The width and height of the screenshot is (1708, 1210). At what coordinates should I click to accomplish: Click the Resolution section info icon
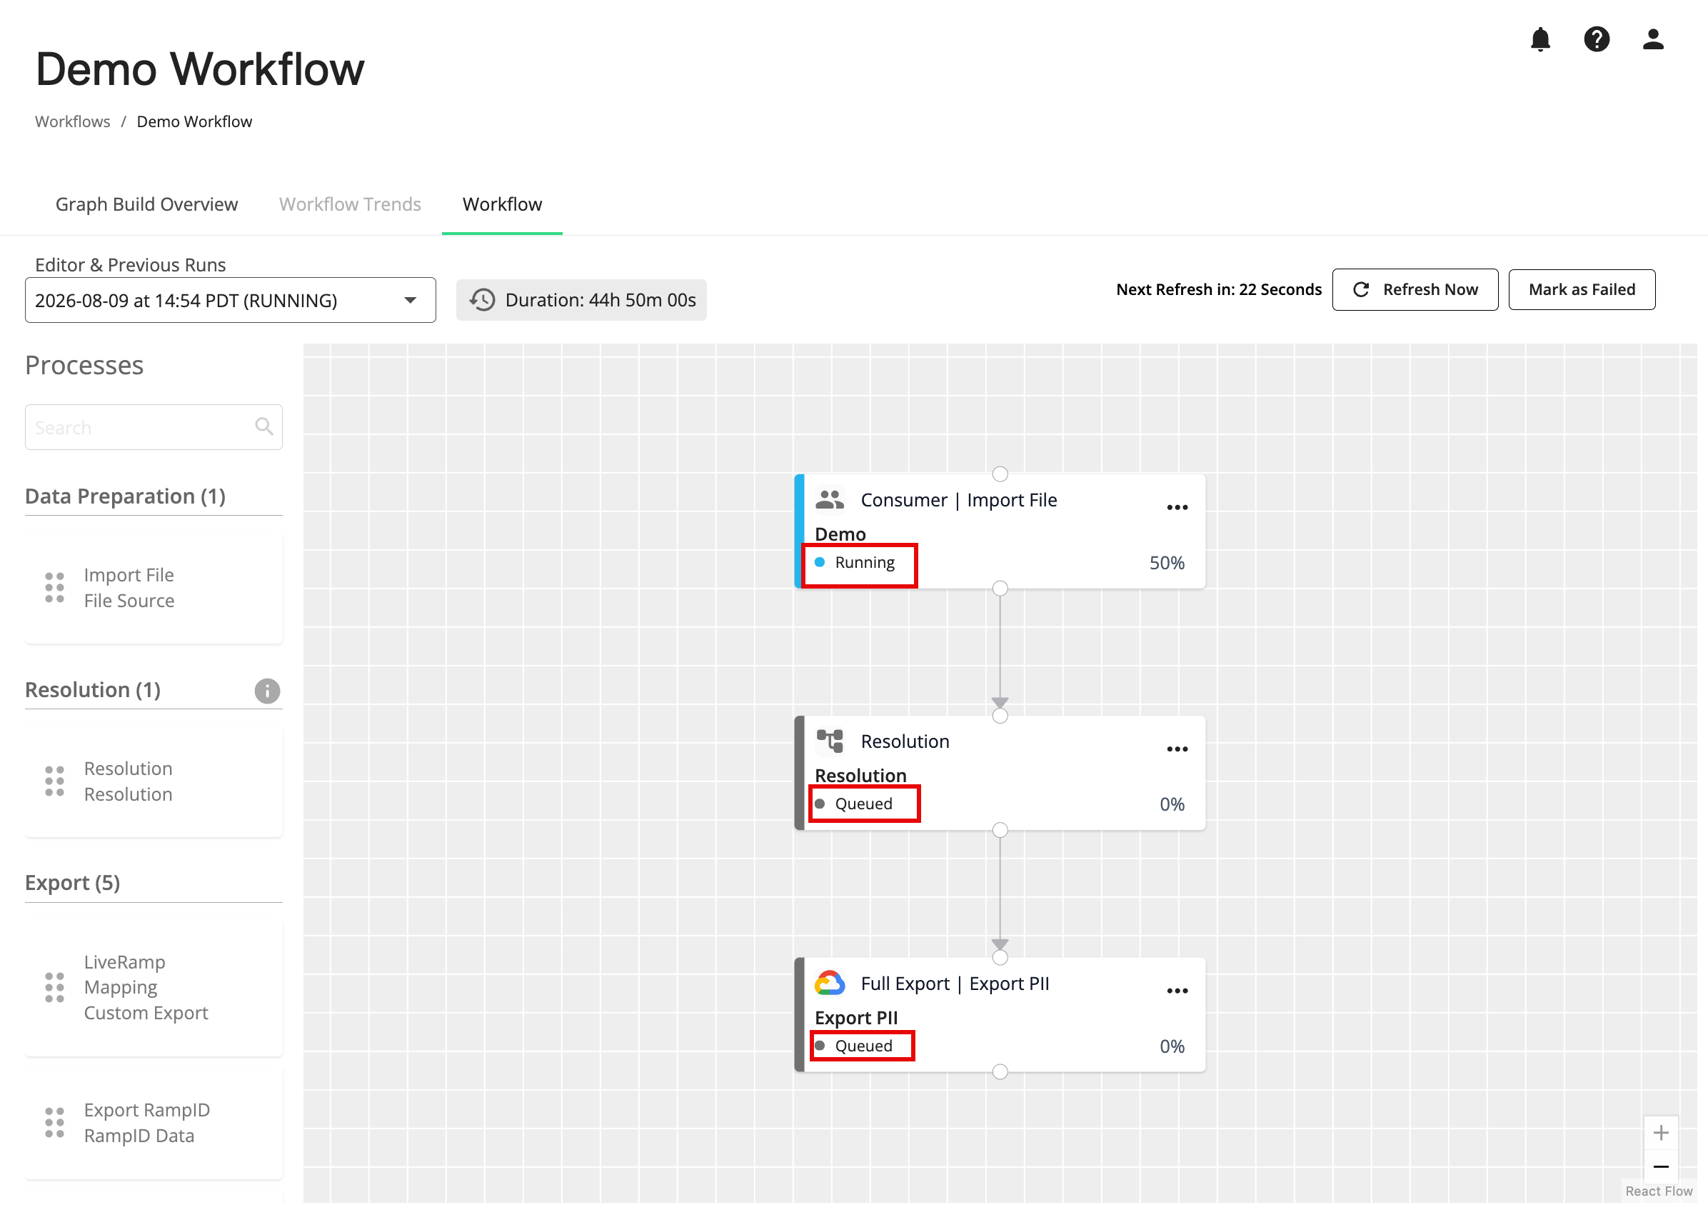tap(267, 691)
